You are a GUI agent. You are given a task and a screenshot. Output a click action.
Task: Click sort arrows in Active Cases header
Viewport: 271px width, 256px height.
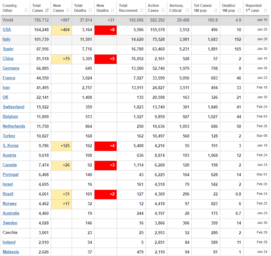point(163,11)
